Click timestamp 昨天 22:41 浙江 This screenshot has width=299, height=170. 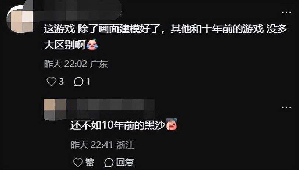coord(103,145)
